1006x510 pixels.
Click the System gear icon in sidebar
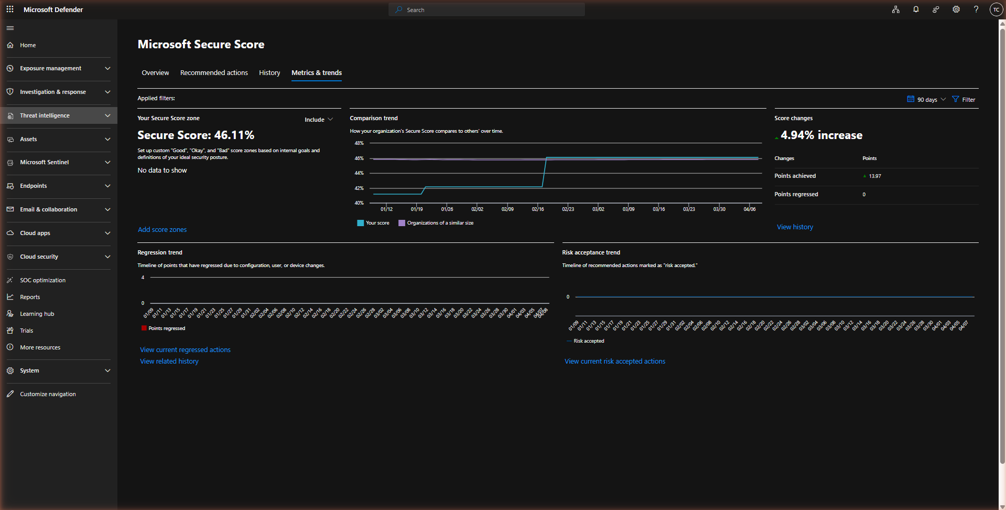[x=10, y=370]
